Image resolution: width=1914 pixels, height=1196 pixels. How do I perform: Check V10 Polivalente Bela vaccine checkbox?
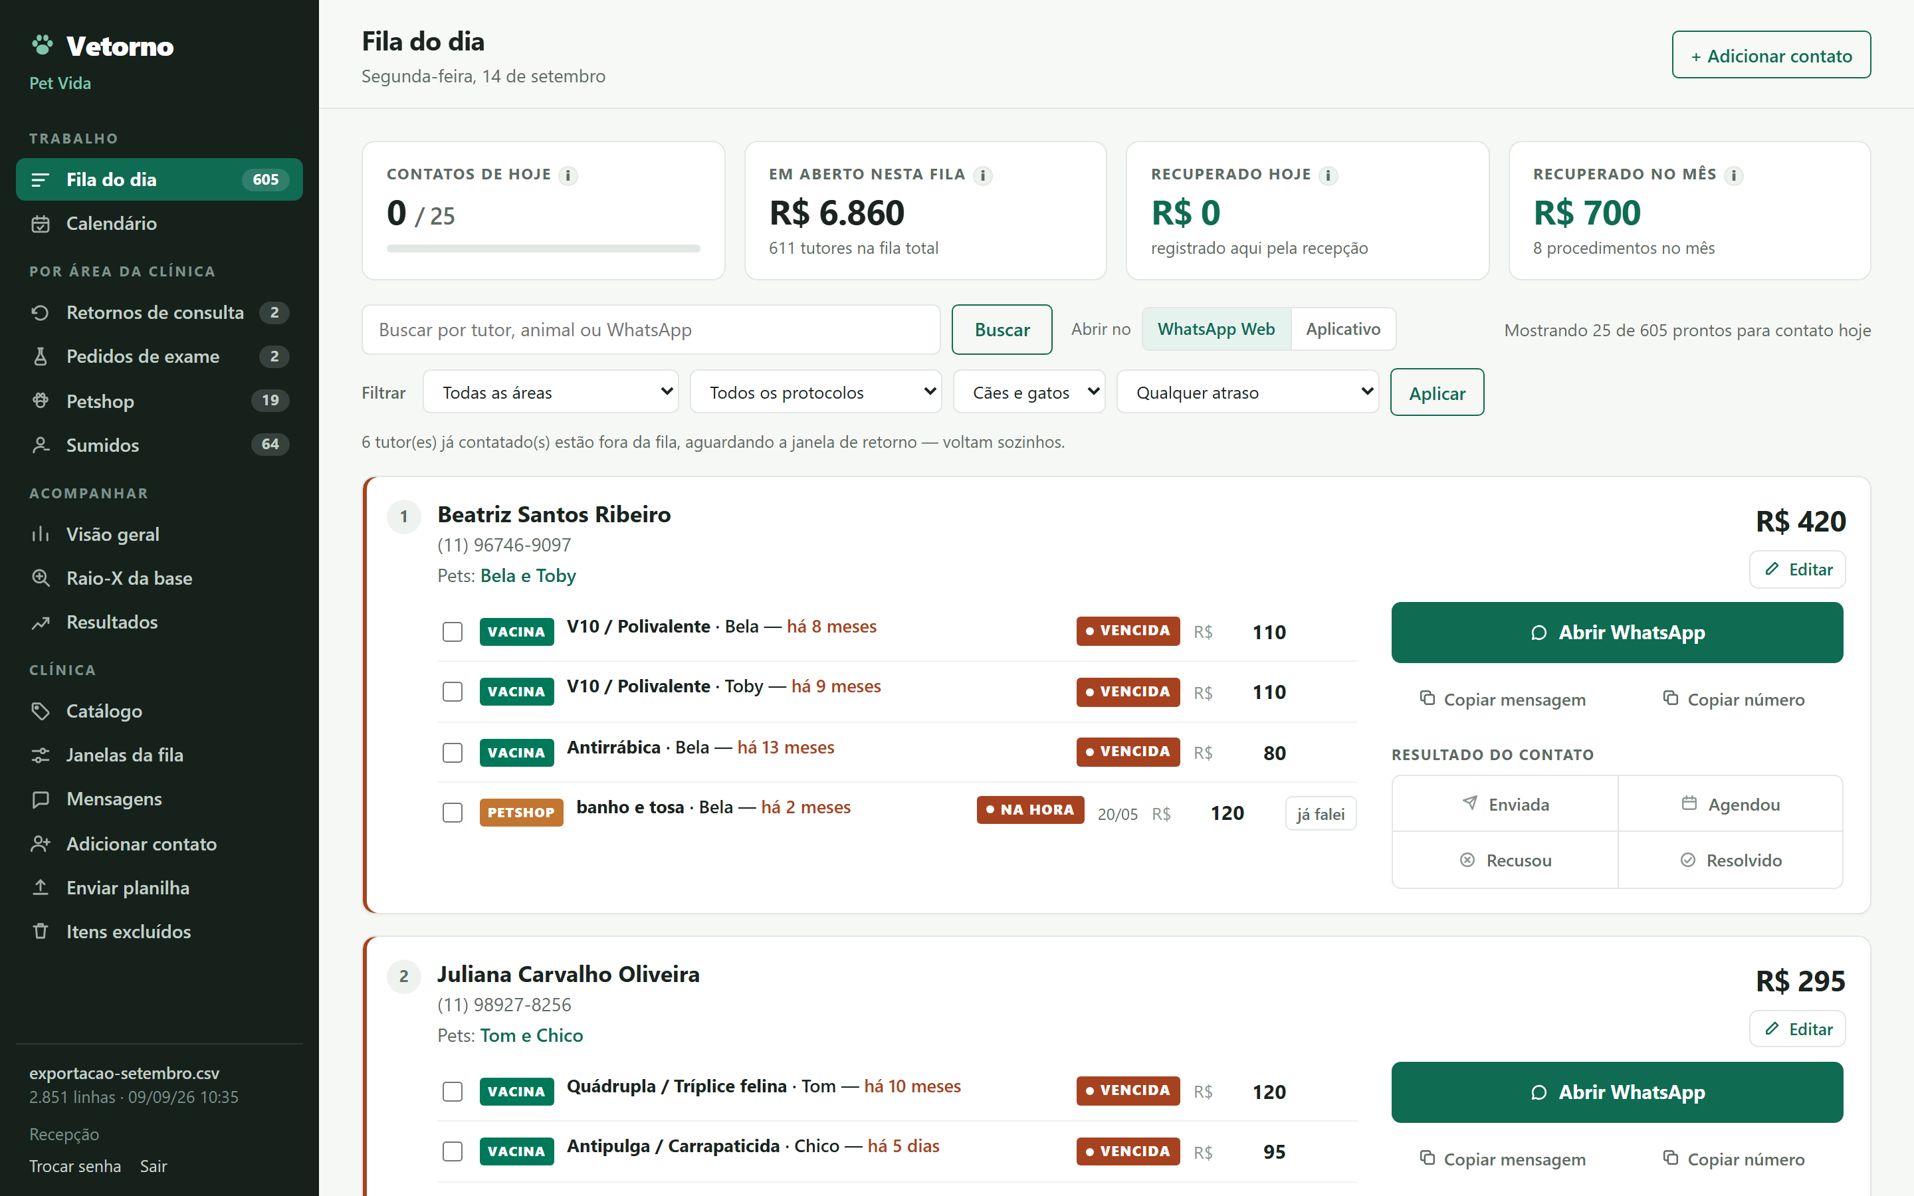(x=453, y=632)
